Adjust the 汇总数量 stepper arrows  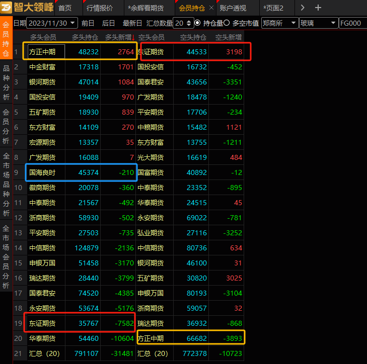coord(189,23)
